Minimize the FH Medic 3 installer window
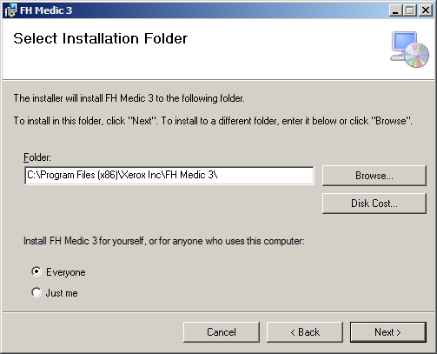 pos(395,10)
